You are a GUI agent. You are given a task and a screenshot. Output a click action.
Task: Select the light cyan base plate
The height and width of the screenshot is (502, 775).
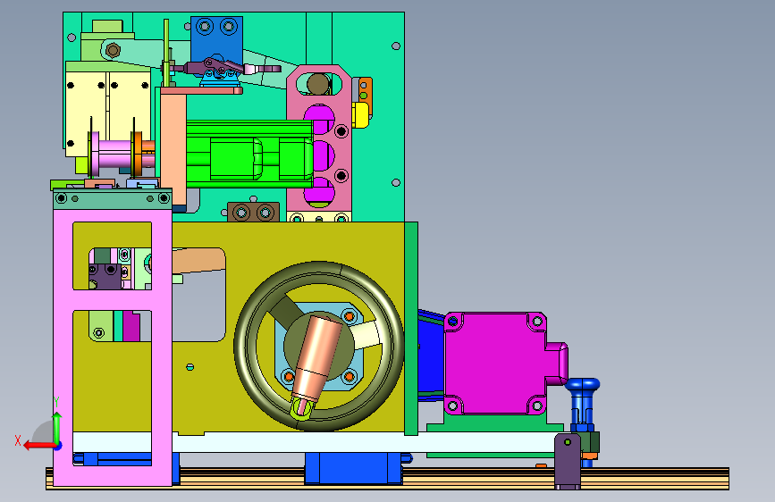(x=316, y=442)
